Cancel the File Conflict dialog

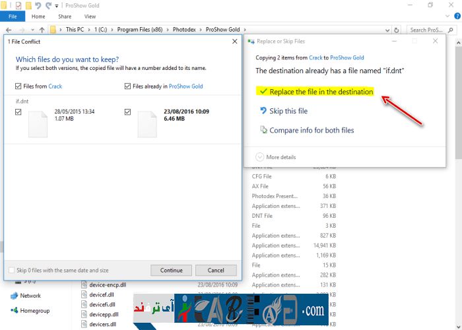pyautogui.click(x=216, y=271)
